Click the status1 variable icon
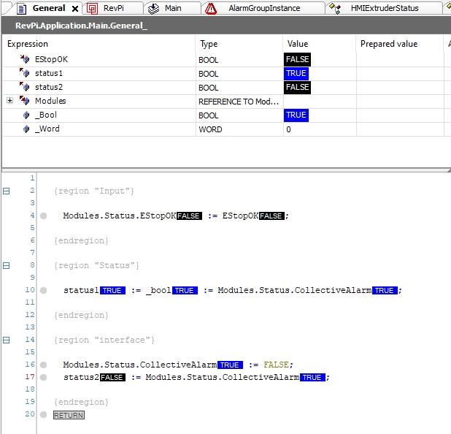Viewport: 451px width, 434px height. click(x=25, y=73)
